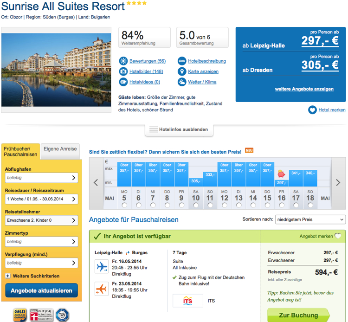Open the Reiseteilnehmer selector
The width and height of the screenshot is (348, 322).
pos(41,220)
